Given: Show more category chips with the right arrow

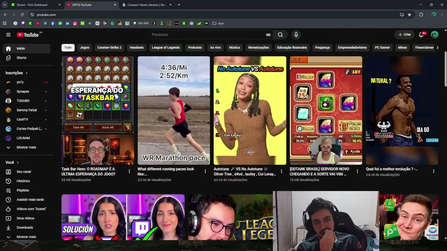Looking at the screenshot, I should click(437, 47).
